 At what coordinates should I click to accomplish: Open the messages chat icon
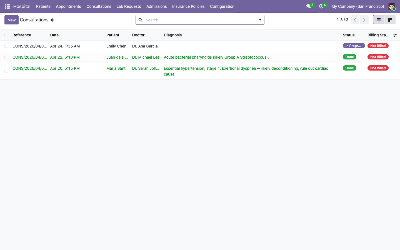point(309,6)
